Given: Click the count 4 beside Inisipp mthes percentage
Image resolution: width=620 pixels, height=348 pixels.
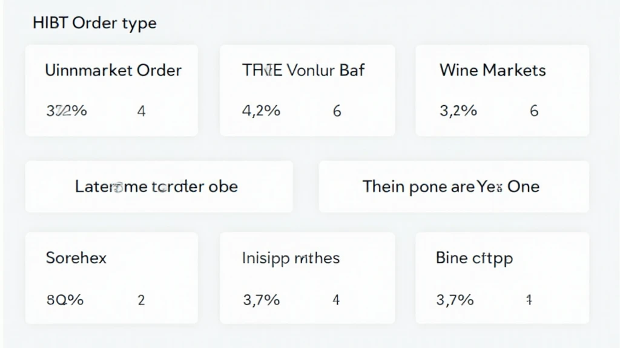Looking at the screenshot, I should (336, 300).
